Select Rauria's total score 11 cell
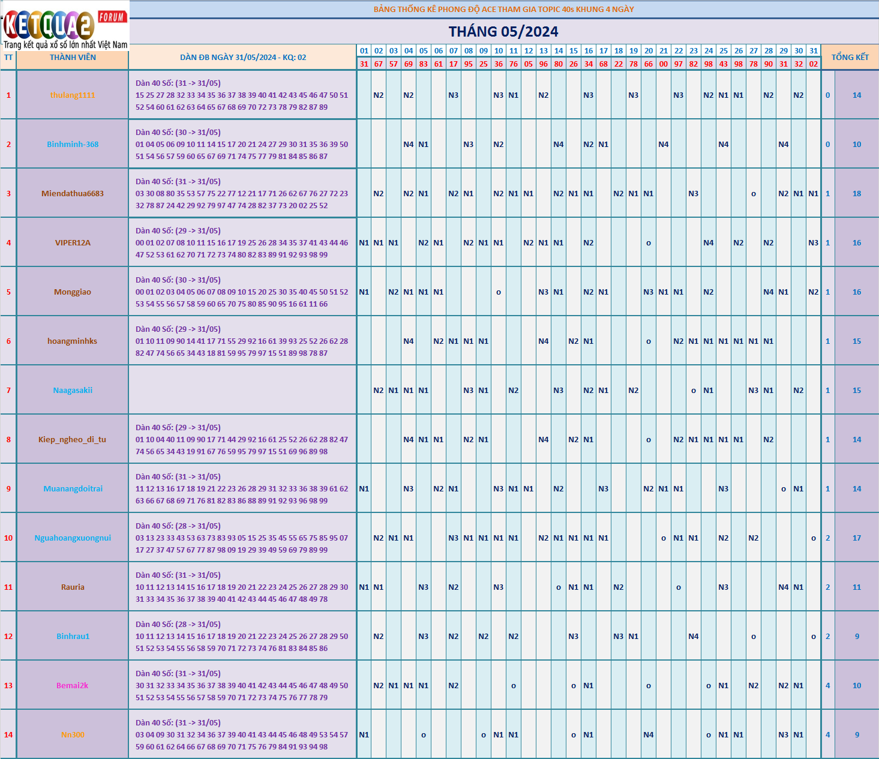Viewport: 879px width, 759px height. (x=856, y=587)
